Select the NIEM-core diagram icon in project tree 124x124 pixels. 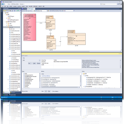[x=10, y=29]
